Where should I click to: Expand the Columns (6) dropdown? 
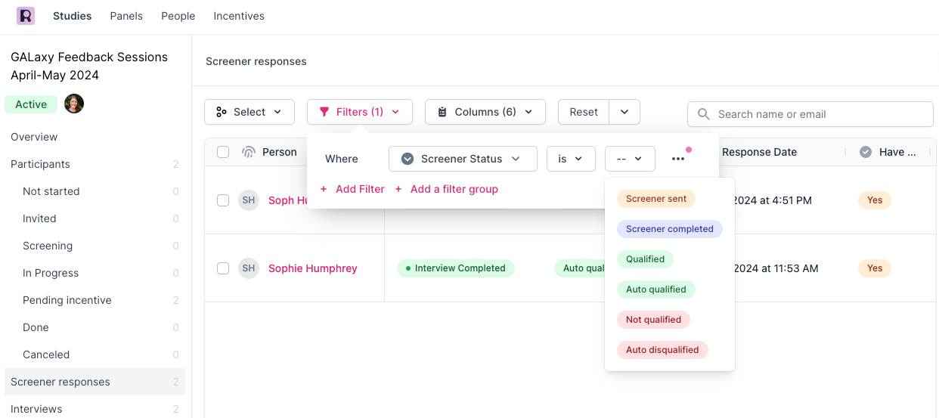[485, 112]
